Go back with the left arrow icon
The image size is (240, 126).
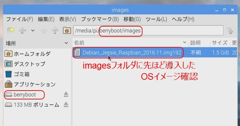click(x=23, y=31)
